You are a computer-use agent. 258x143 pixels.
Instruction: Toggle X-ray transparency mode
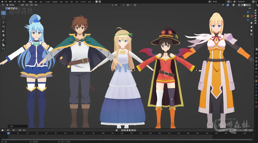(x=239, y=5)
